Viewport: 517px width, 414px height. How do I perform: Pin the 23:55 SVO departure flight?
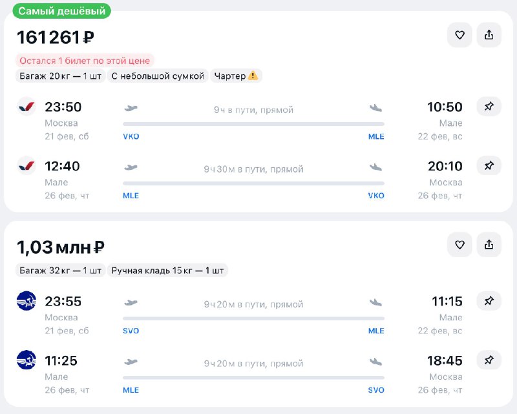[489, 301]
